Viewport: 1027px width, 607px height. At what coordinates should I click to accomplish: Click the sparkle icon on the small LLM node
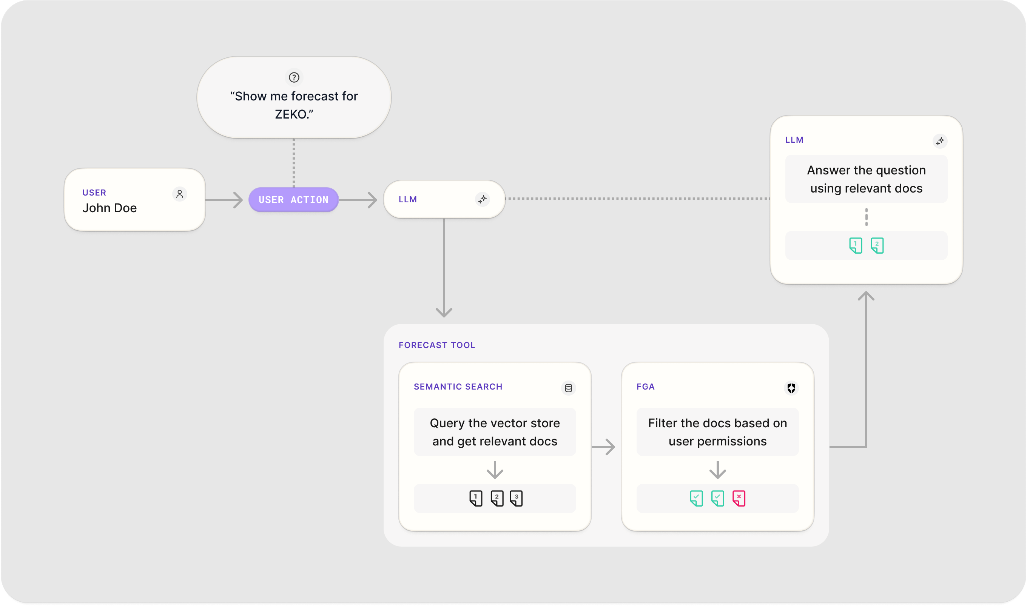(x=483, y=199)
